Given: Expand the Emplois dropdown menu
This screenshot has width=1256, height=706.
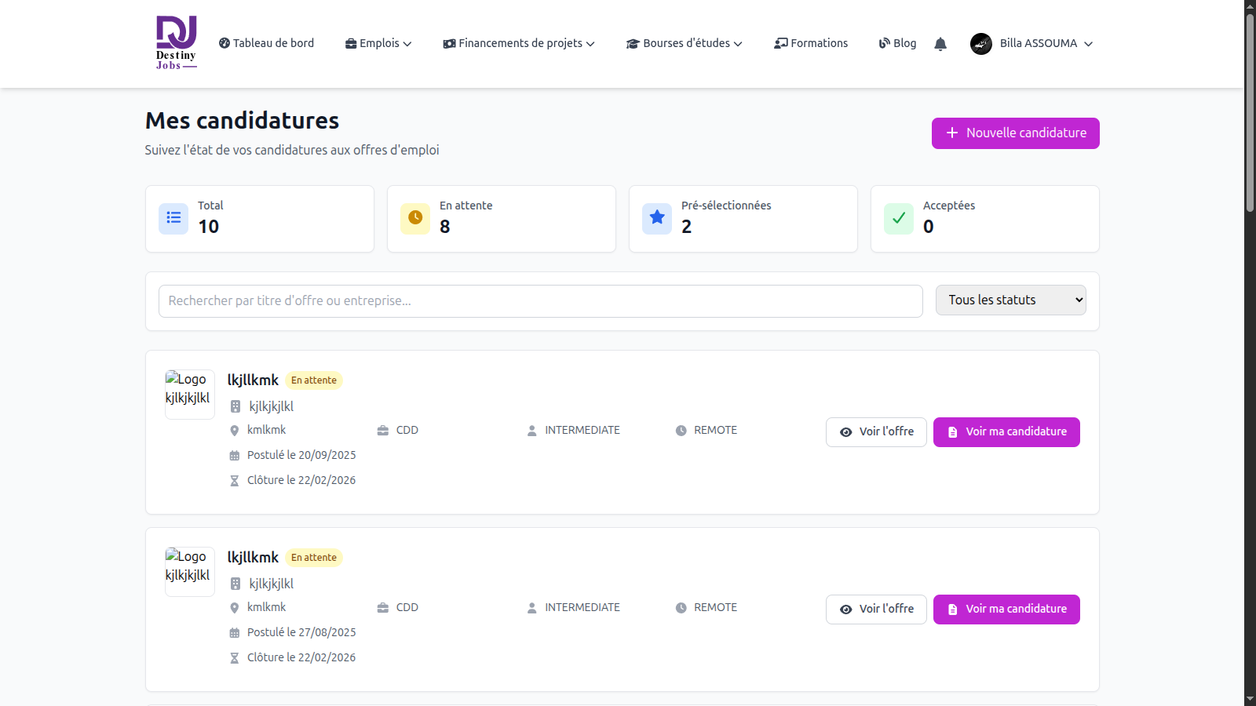Looking at the screenshot, I should pyautogui.click(x=378, y=44).
